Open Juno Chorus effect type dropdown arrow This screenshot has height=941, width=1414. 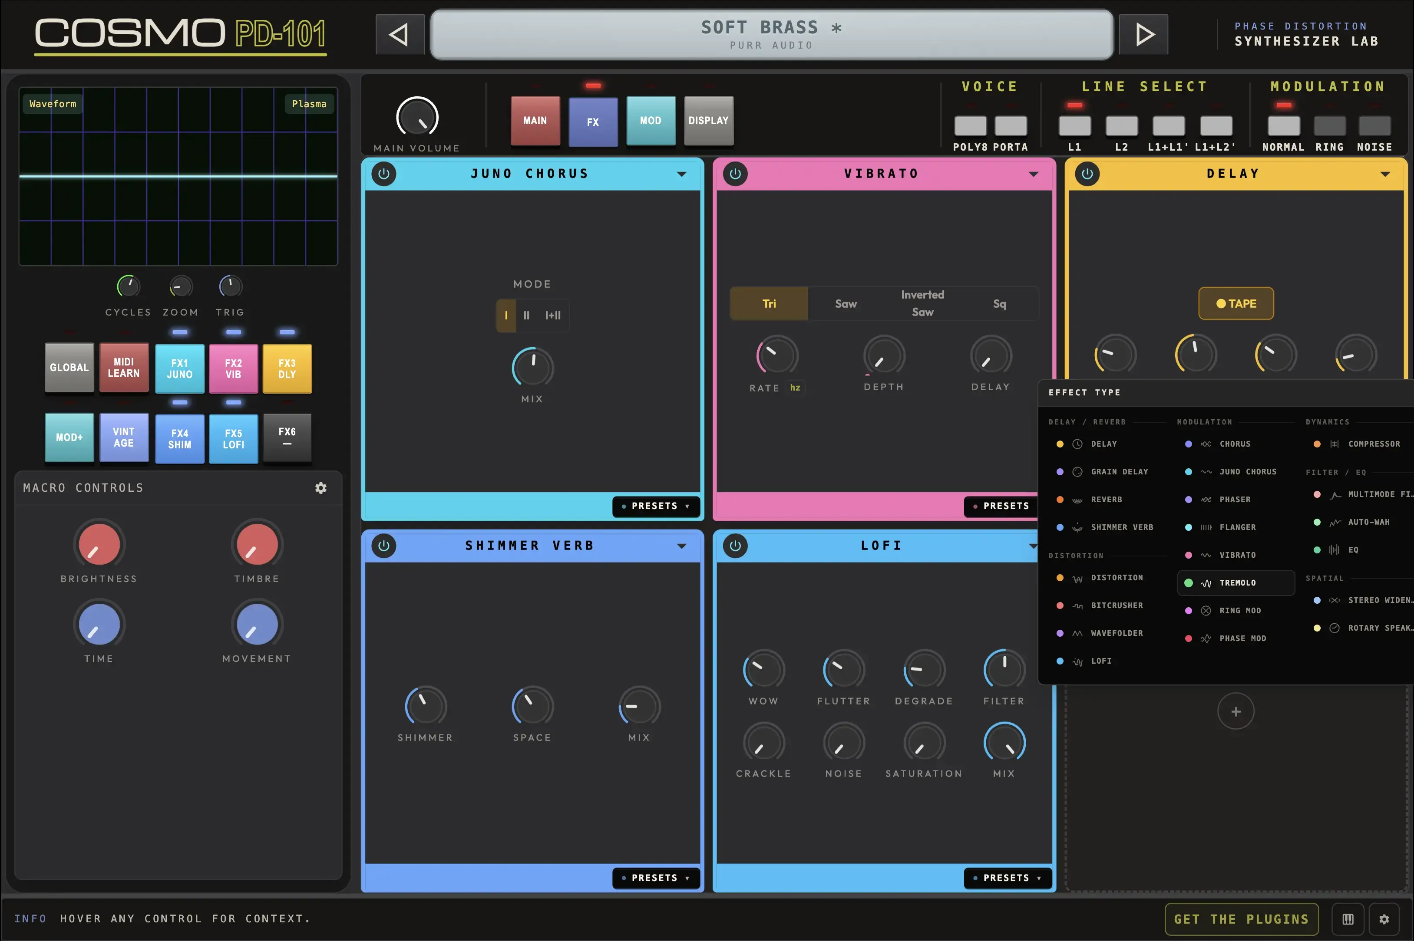[681, 174]
